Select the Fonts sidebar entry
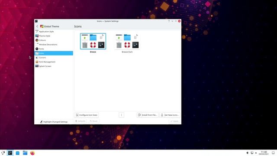This screenshot has height=156, width=277. pos(54,49)
